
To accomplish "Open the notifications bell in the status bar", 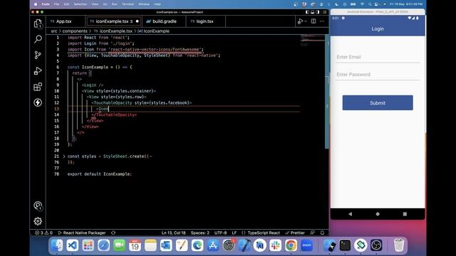I will [322, 233].
